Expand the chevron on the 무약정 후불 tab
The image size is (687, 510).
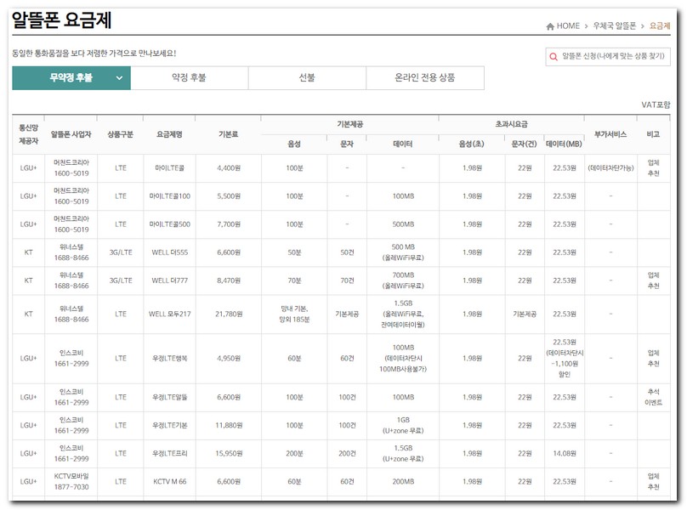pos(119,78)
